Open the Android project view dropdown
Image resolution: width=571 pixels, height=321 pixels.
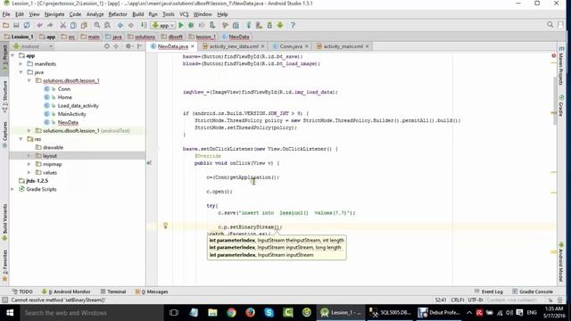[x=33, y=46]
